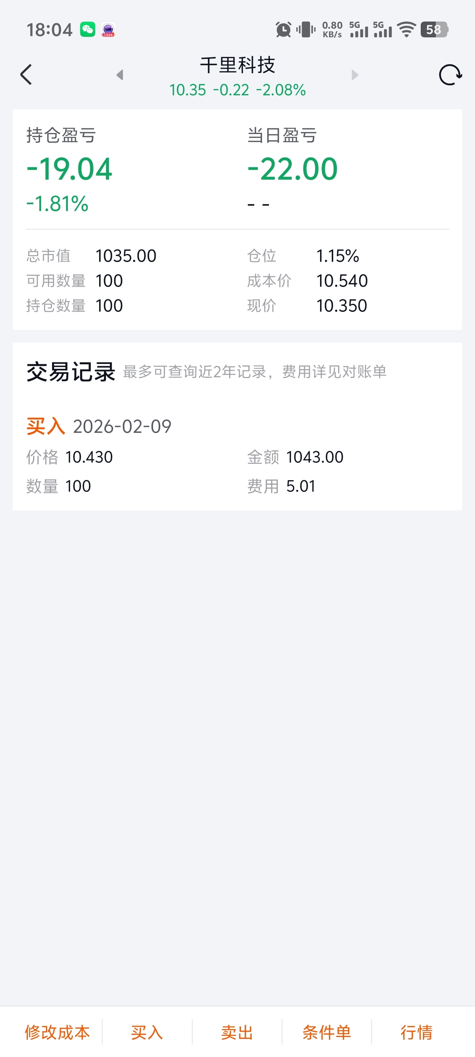475x1057 pixels.
Task: Tap the 卖出 sell button
Action: [x=237, y=1032]
